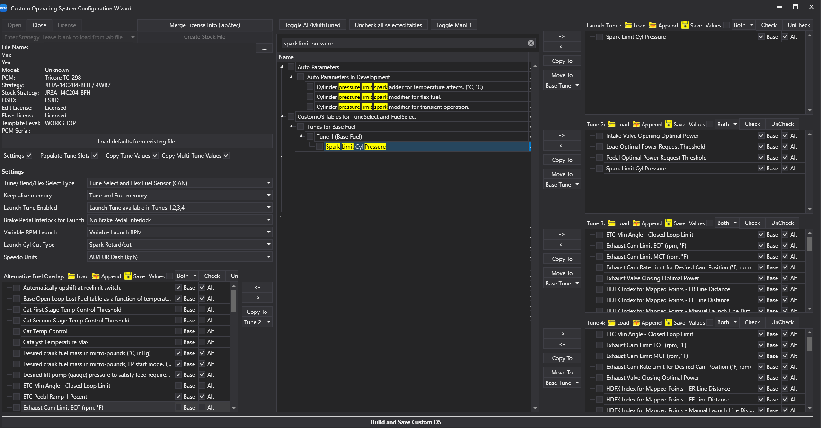Click the Launch Tune Load folder icon
The height and width of the screenshot is (428, 821).
(628, 26)
